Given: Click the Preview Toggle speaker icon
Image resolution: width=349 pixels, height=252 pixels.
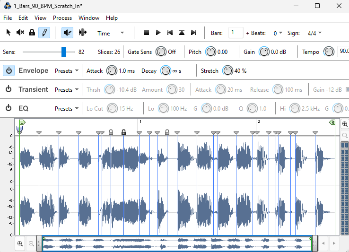Looking at the screenshot, I should 67,33.
